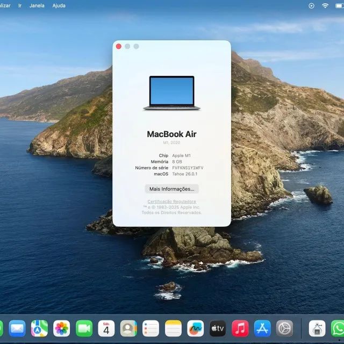The width and height of the screenshot is (344, 344).
Task: Click the "macOS" label
Action: [x=161, y=174]
